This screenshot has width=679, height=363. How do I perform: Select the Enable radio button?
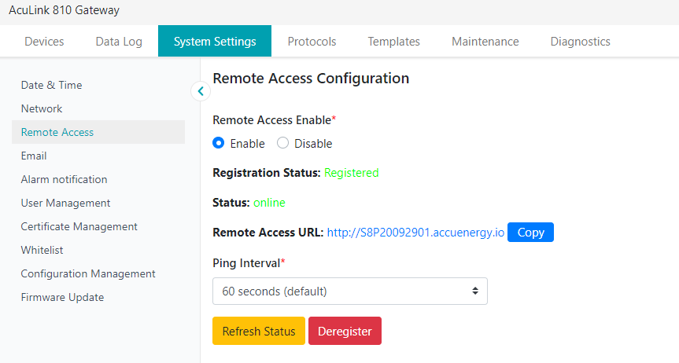point(219,144)
